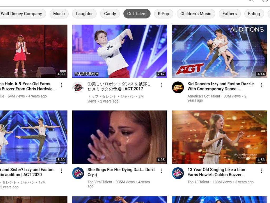The width and height of the screenshot is (270, 203).
Task: Click '335M views' metadata text
Action: [125, 182]
